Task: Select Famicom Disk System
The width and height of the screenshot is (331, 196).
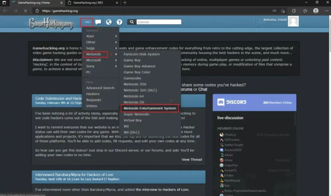Action: tap(142, 54)
